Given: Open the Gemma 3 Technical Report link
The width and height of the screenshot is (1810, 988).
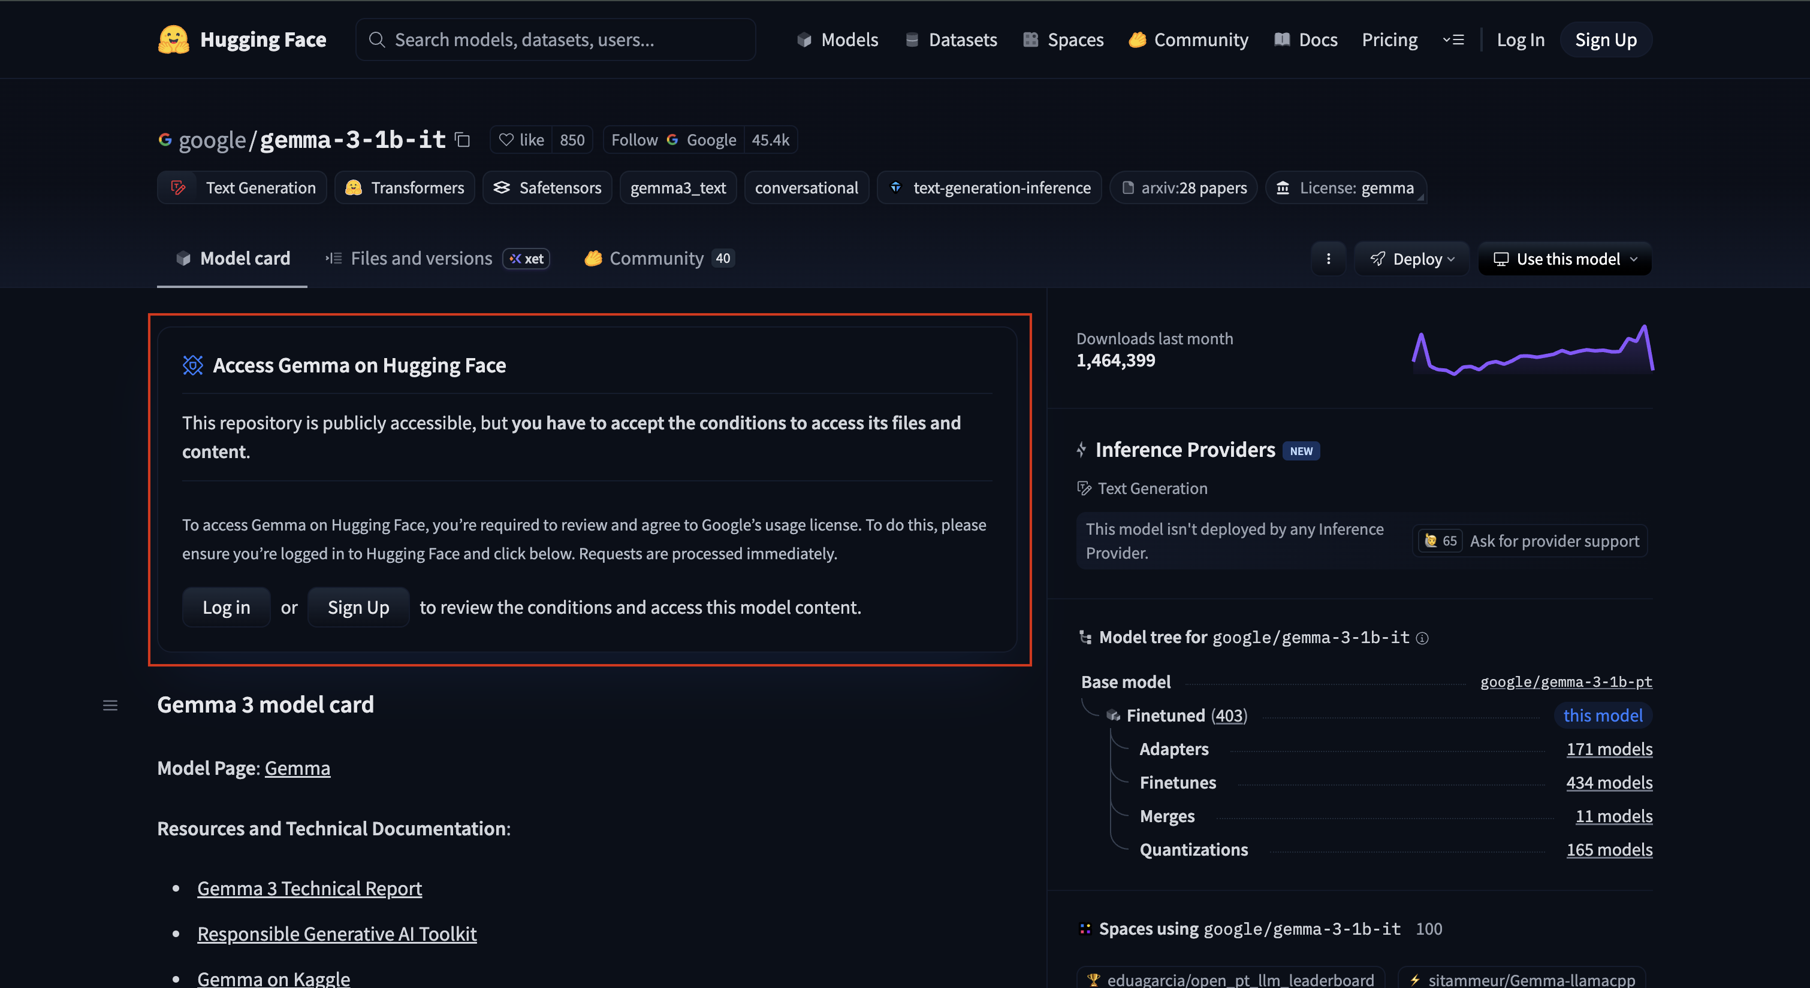Looking at the screenshot, I should coord(309,887).
